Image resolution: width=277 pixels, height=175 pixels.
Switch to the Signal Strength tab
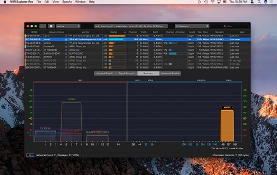pyautogui.click(x=127, y=73)
